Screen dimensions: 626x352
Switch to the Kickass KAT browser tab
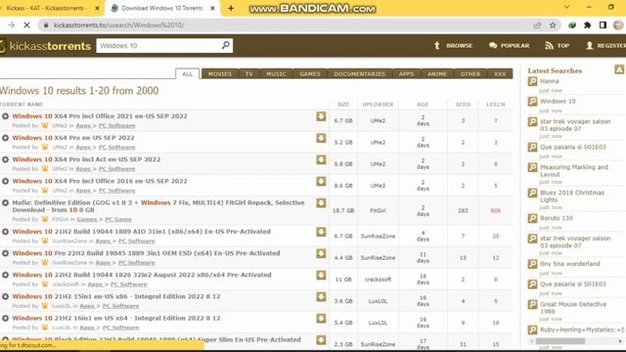48,8
